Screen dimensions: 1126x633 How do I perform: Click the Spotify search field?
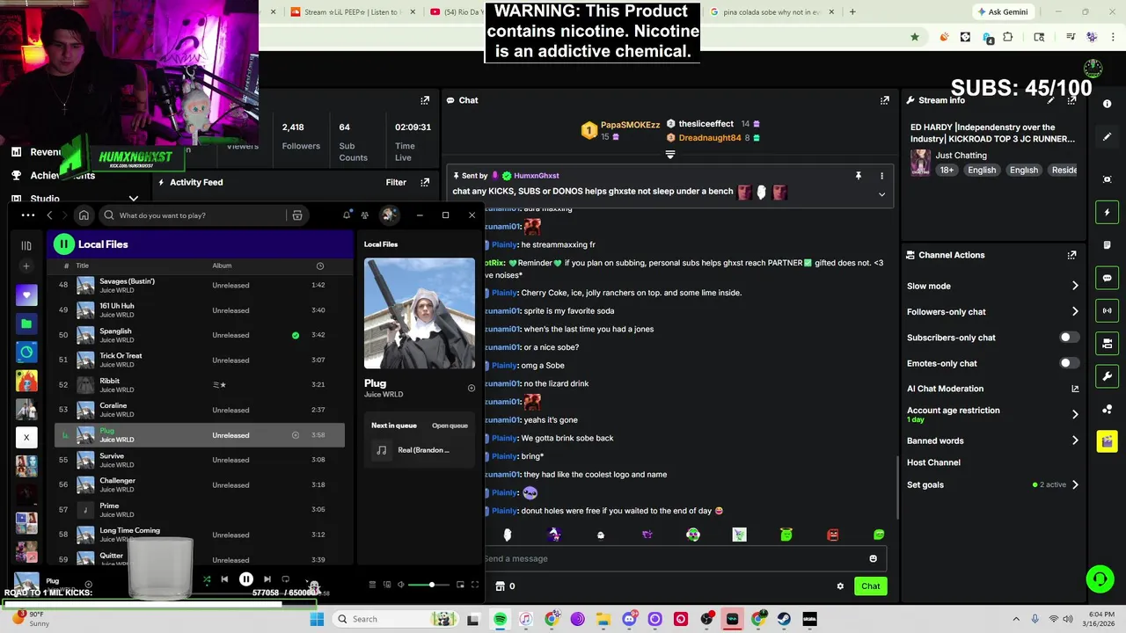194,215
